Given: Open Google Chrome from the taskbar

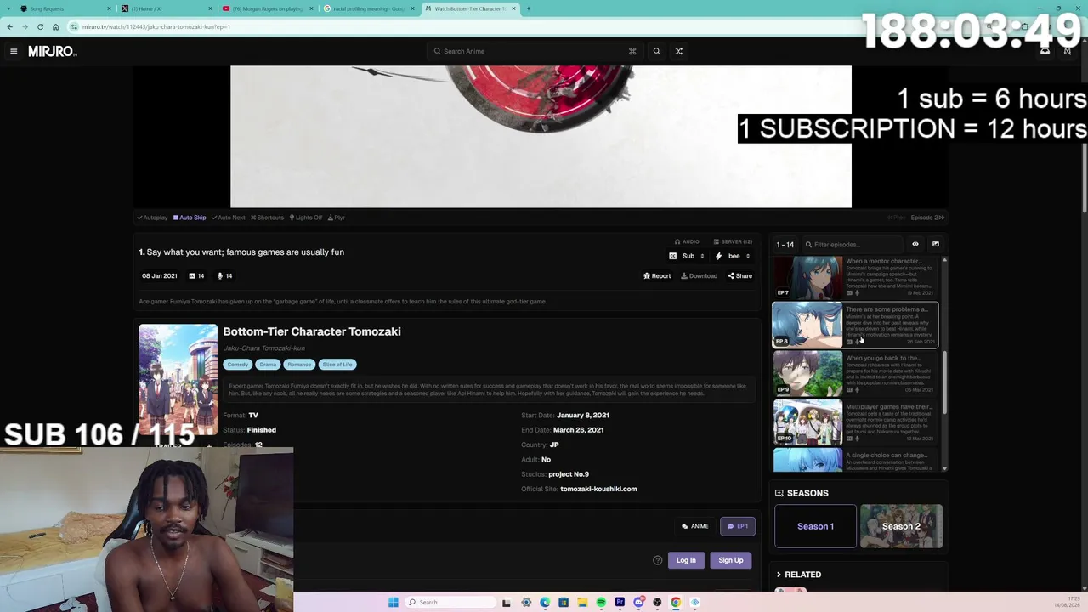Looking at the screenshot, I should pos(676,603).
